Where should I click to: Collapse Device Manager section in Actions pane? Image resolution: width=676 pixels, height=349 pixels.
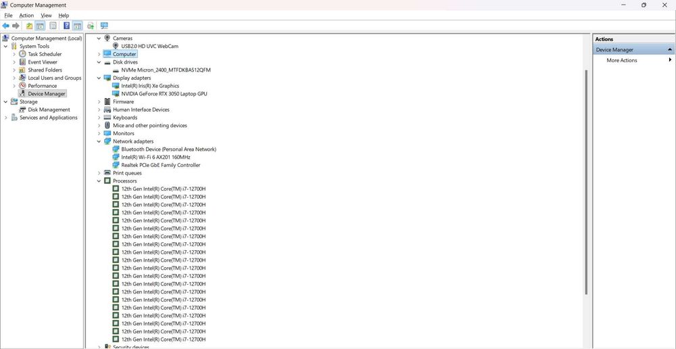(x=669, y=49)
